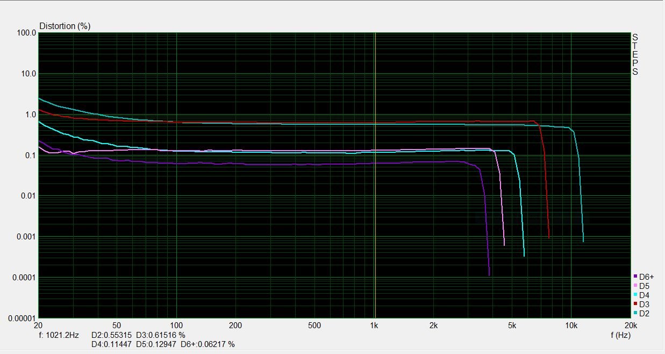Screen dimensions: 665x354
Task: Click the D4 cyan legend swatch
Action: (x=635, y=295)
